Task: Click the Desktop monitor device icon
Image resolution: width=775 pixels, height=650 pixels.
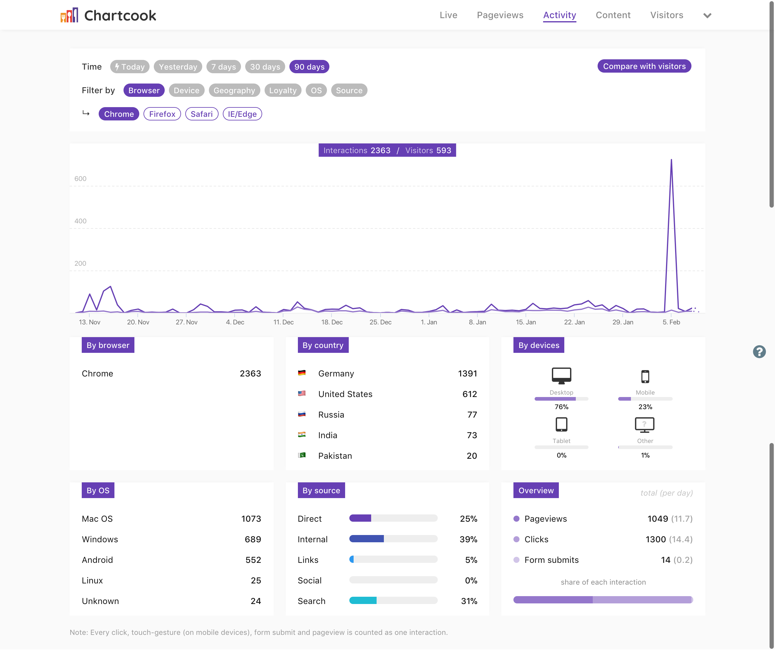Action: 561,376
